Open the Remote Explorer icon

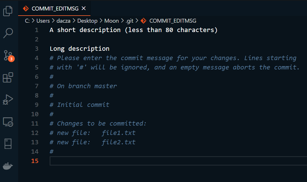point(8,122)
